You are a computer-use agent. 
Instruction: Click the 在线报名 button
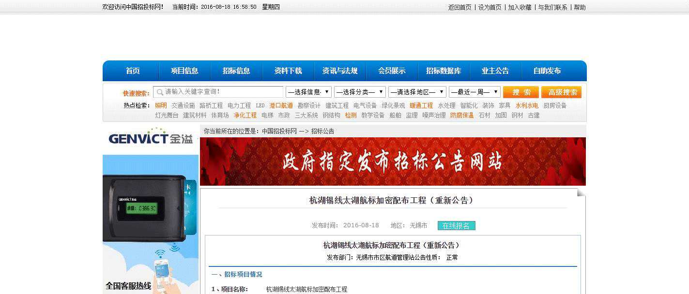(x=457, y=226)
